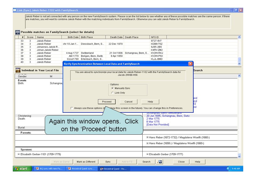The width and height of the screenshot is (256, 192).
Task: Click the Death Place column header
Action: coord(137,37)
